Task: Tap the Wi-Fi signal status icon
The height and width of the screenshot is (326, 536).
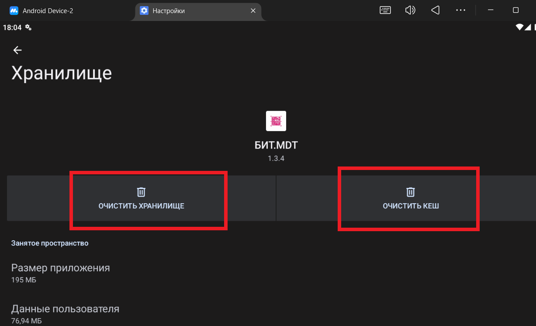Action: (519, 27)
